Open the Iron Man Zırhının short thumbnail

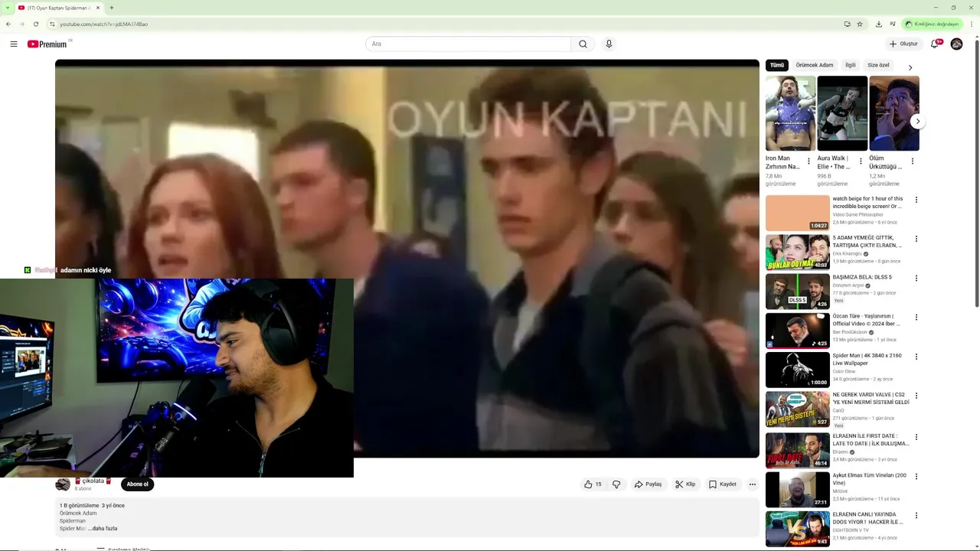click(790, 113)
